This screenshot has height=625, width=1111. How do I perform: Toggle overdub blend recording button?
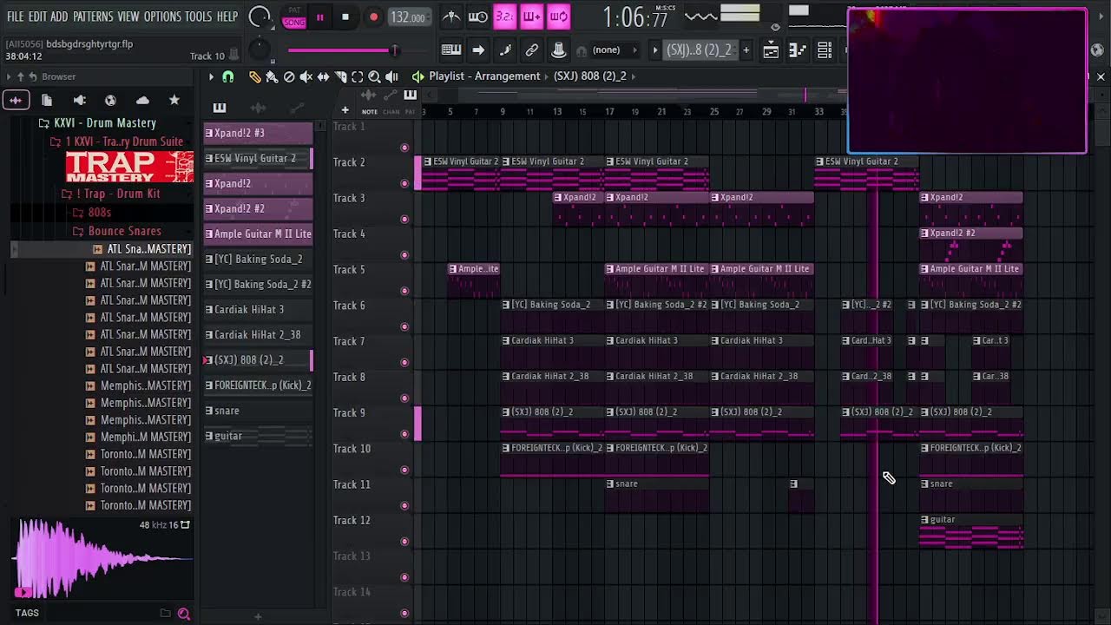click(531, 16)
